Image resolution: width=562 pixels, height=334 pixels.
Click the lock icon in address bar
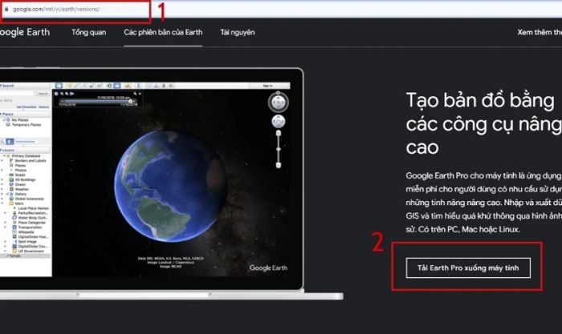click(x=6, y=9)
